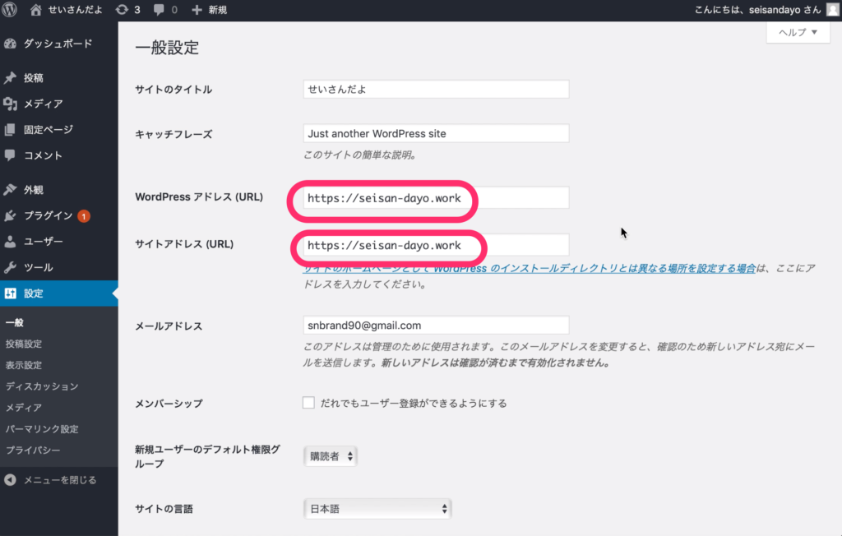Screen dimensions: 842x536
Task: Open updates via the refresh icon
Action: click(122, 10)
